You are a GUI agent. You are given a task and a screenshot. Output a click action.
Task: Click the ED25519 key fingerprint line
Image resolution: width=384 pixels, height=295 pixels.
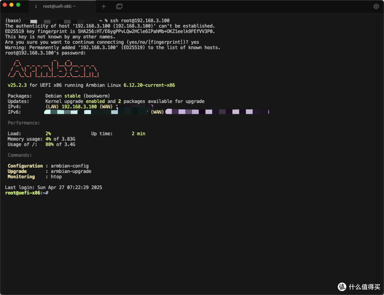[110, 31]
